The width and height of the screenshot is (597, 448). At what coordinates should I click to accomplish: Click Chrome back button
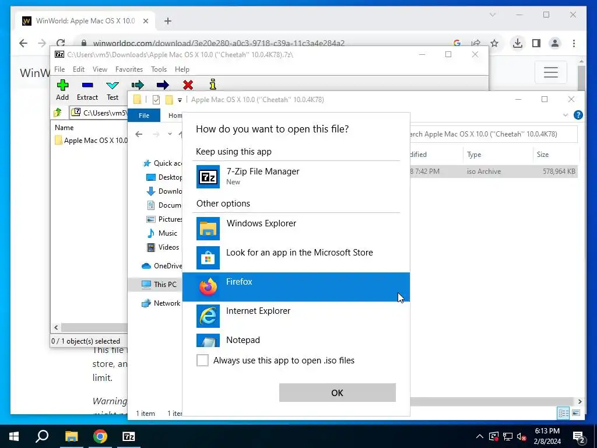(x=23, y=43)
